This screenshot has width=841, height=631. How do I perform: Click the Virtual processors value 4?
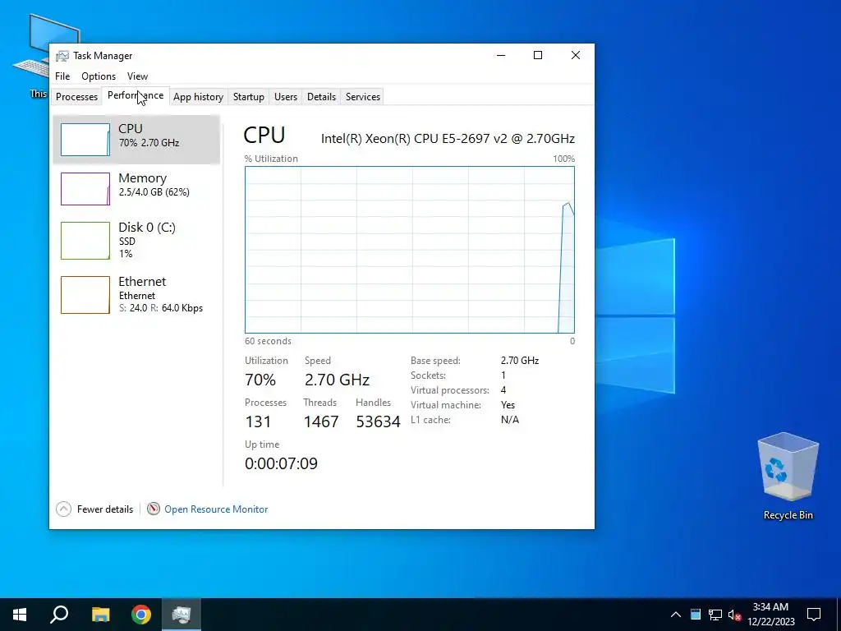(503, 390)
